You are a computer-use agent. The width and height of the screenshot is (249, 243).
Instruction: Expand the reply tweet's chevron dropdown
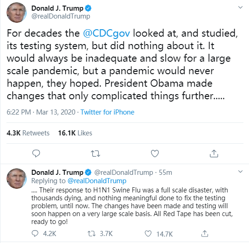pyautogui.click(x=241, y=172)
